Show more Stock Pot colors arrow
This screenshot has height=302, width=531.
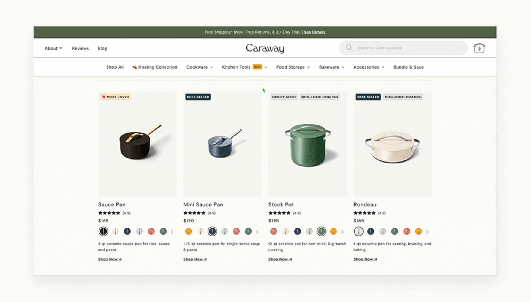(x=342, y=232)
